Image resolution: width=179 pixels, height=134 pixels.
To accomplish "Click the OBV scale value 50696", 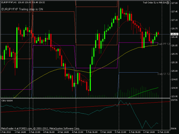I will coord(174,129).
